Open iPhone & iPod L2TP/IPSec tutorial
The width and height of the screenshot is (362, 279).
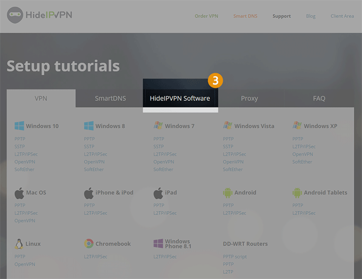tap(96, 213)
